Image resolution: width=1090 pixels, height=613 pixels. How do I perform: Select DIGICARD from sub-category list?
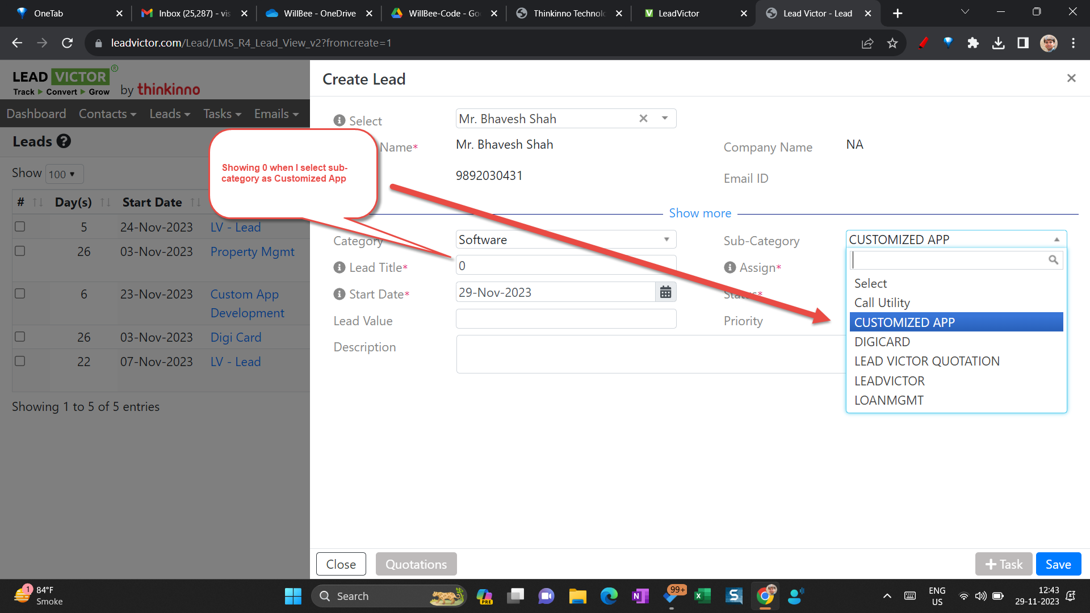956,342
